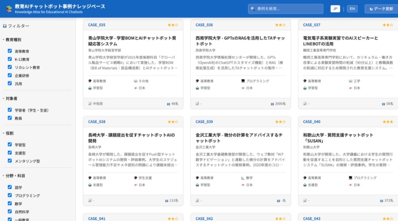Open the CASE_037 link

[312, 25]
